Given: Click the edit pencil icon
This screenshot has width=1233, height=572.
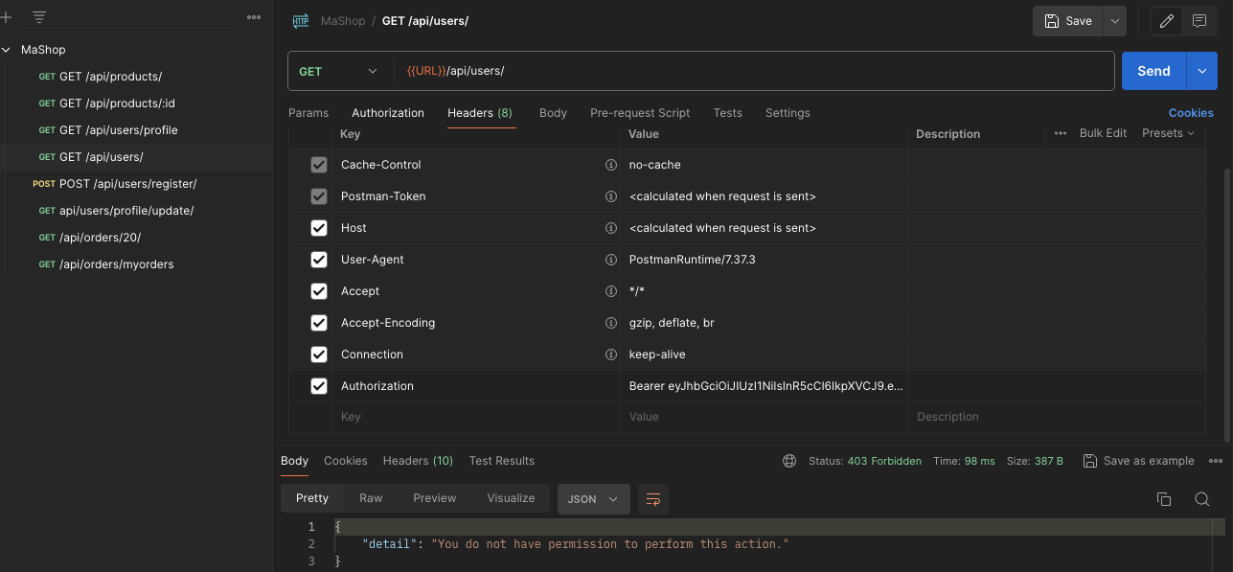Looking at the screenshot, I should click(x=1166, y=21).
